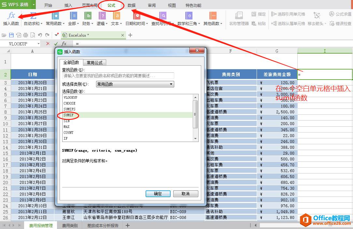Open the 文本 (Text) functions icon
This screenshot has width=353, height=229.
coord(116,16)
